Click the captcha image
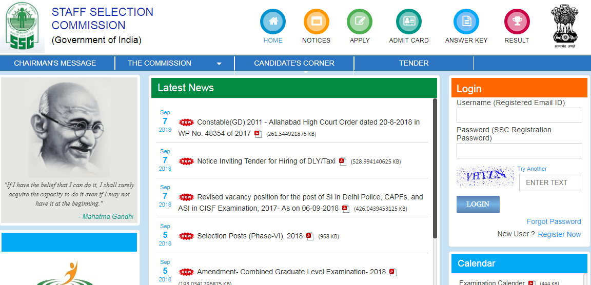Screen dimensions: 591x285 click(x=485, y=176)
